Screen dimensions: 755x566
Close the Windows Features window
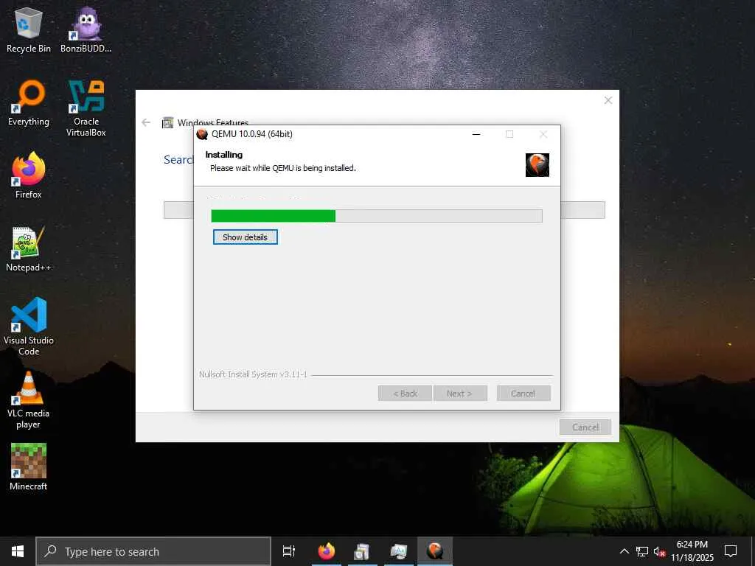coord(608,100)
